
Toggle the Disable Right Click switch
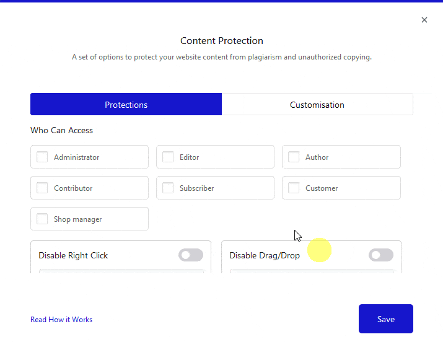point(190,255)
